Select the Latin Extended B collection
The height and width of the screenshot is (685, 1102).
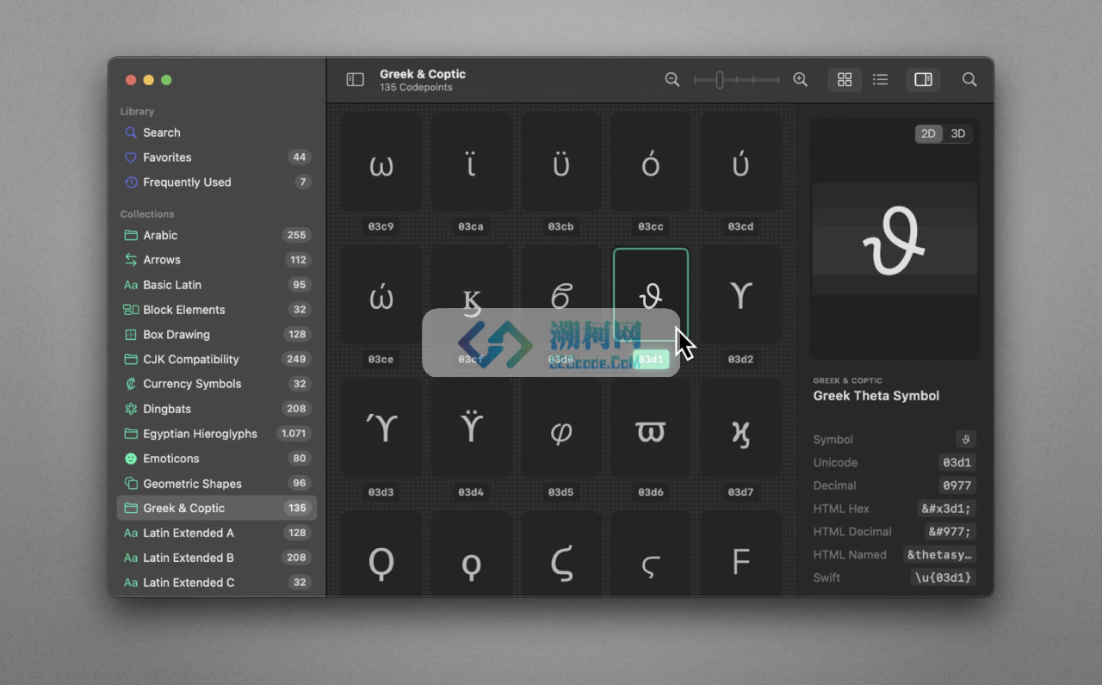pyautogui.click(x=216, y=558)
